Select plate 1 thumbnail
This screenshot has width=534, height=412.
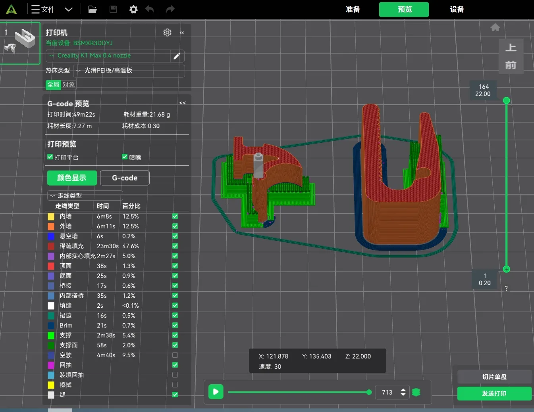pos(20,43)
